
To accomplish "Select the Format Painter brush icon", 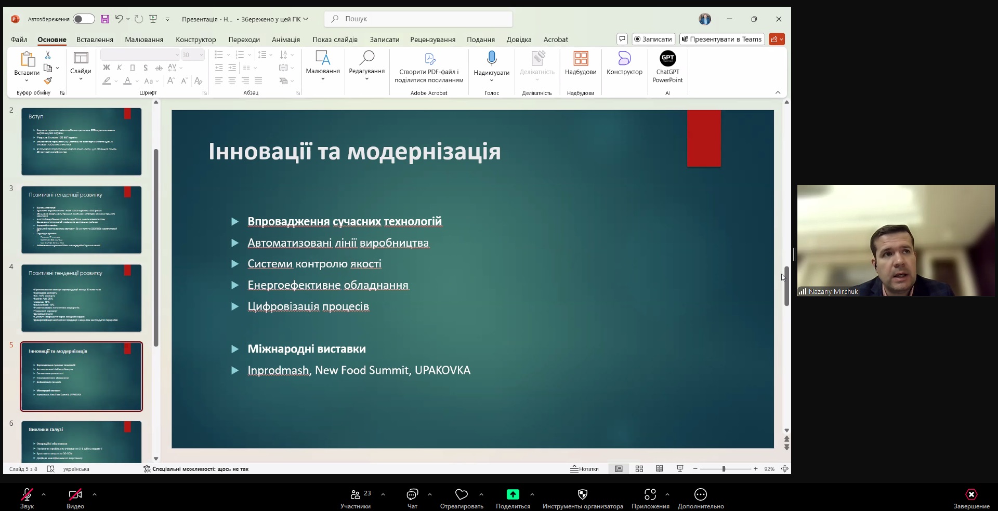I will coord(48,80).
